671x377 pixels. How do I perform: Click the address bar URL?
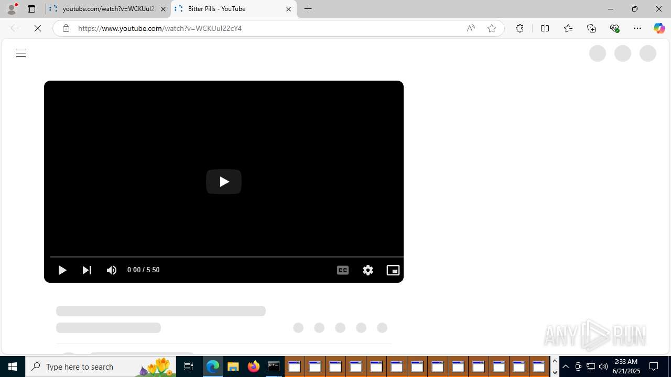pos(160,28)
